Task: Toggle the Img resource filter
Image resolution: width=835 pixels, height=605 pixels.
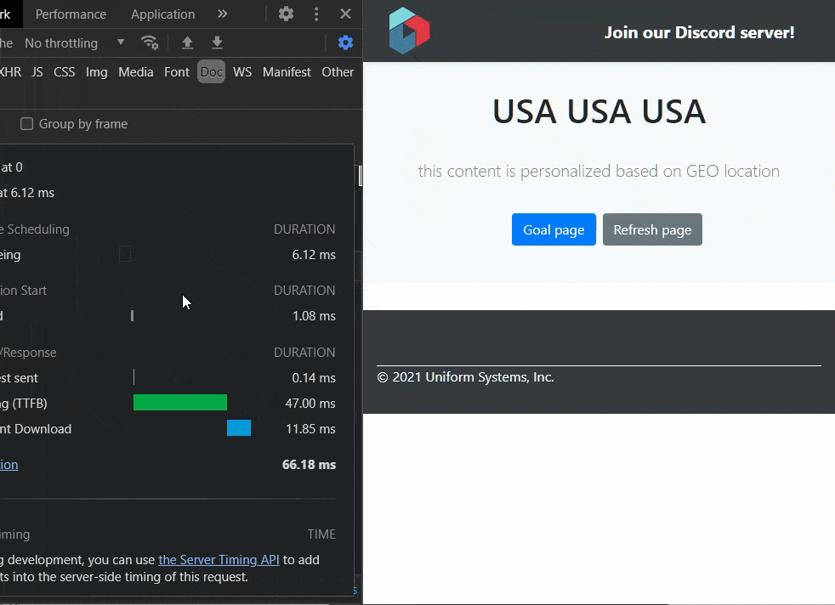Action: 96,72
